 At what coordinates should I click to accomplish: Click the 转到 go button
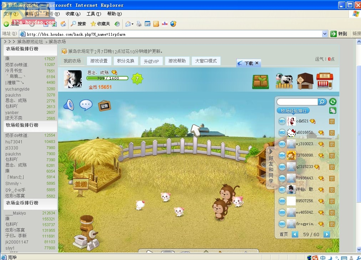tap(339, 34)
